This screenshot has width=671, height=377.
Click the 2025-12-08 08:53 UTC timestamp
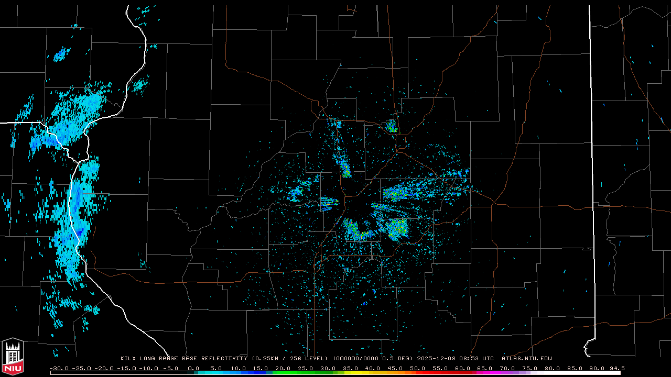455,359
